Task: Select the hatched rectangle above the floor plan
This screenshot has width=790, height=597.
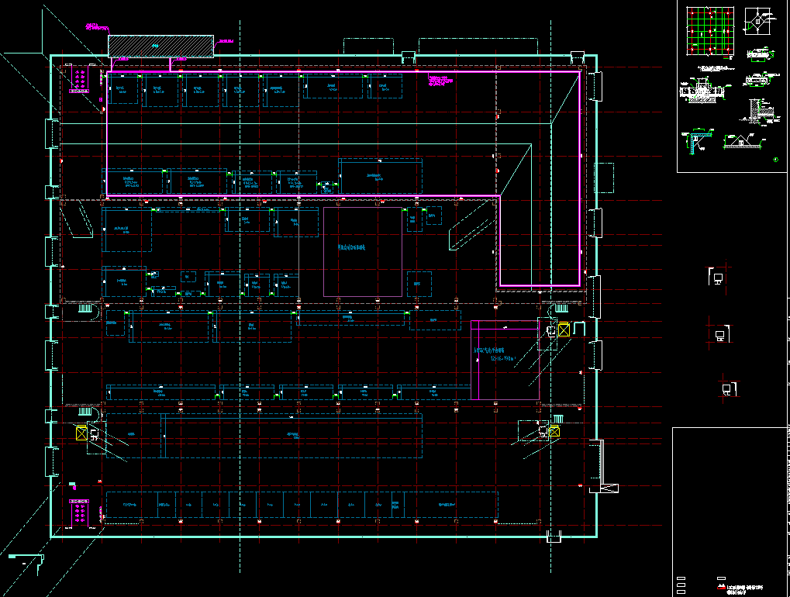Action: pos(160,47)
